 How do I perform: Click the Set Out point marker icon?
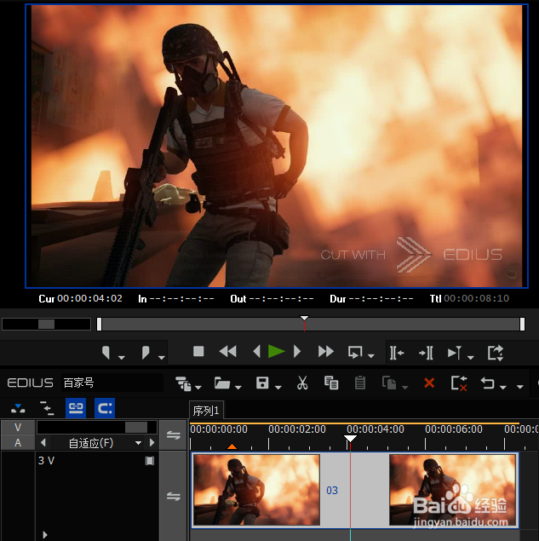146,353
